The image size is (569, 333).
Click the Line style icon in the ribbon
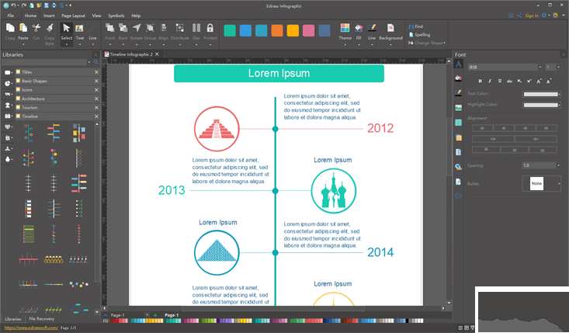tap(372, 28)
